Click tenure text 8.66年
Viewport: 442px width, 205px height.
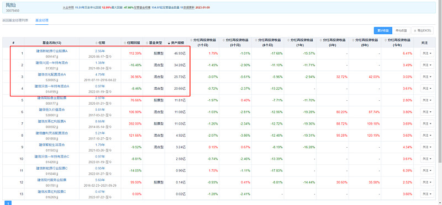(100, 121)
